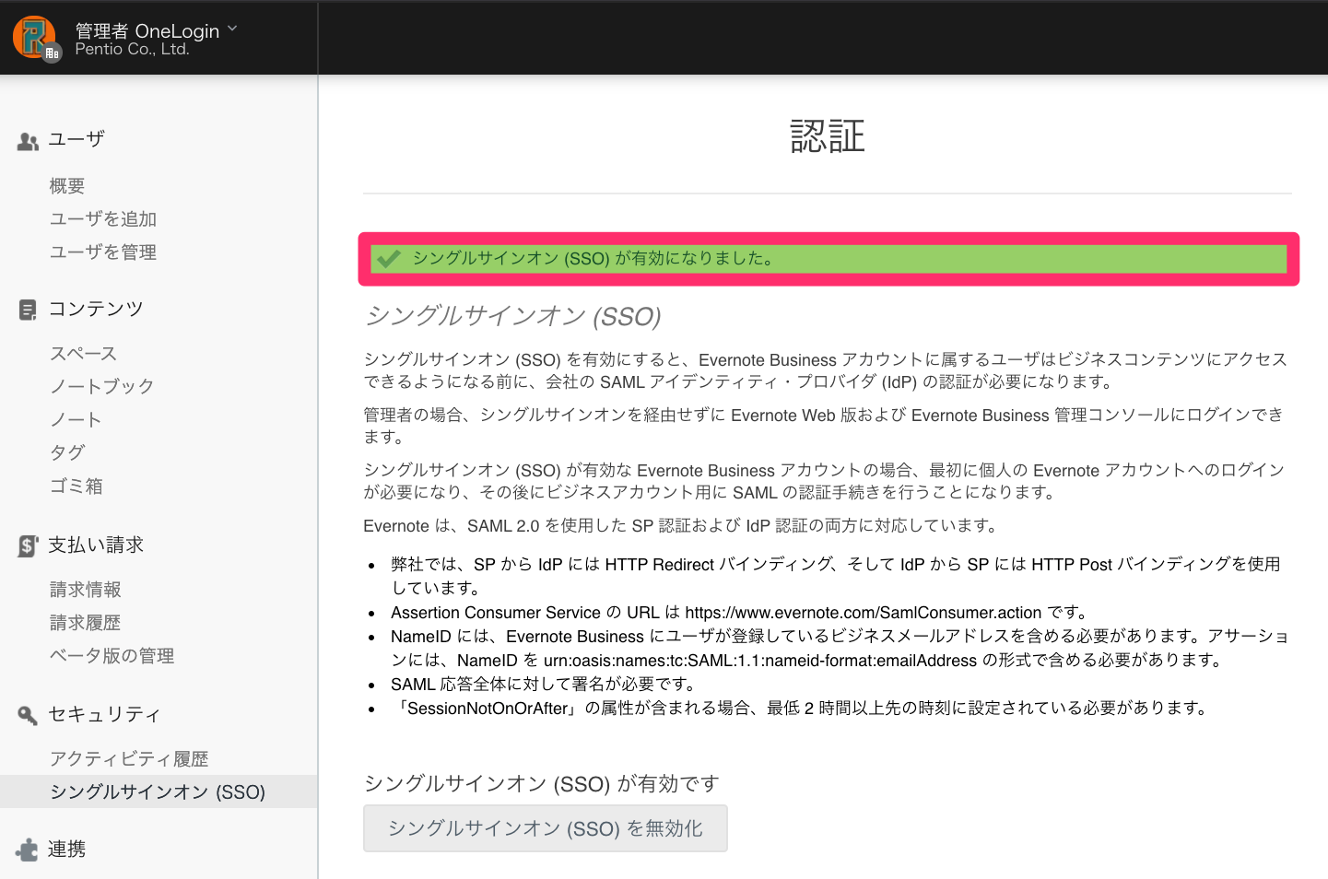Click the Pentio Co., Ltd. company name
Viewport: 1328px width, 879px height.
pyautogui.click(x=132, y=50)
